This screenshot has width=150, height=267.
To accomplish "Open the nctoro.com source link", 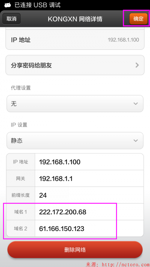I will tap(118, 264).
